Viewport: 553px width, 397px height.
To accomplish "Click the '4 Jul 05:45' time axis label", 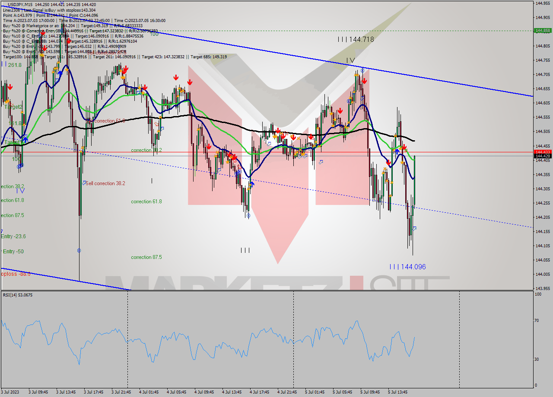I will point(177,392).
